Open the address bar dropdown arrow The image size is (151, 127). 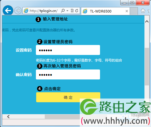(x=68, y=11)
